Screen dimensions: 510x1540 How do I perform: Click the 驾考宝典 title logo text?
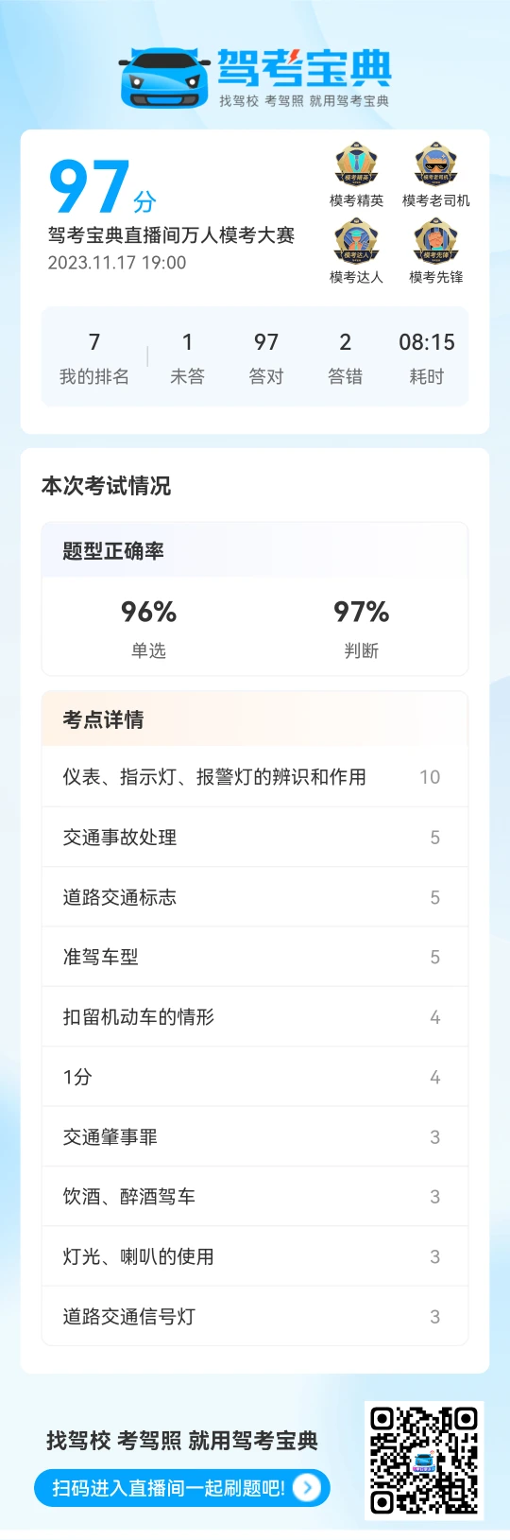304,67
